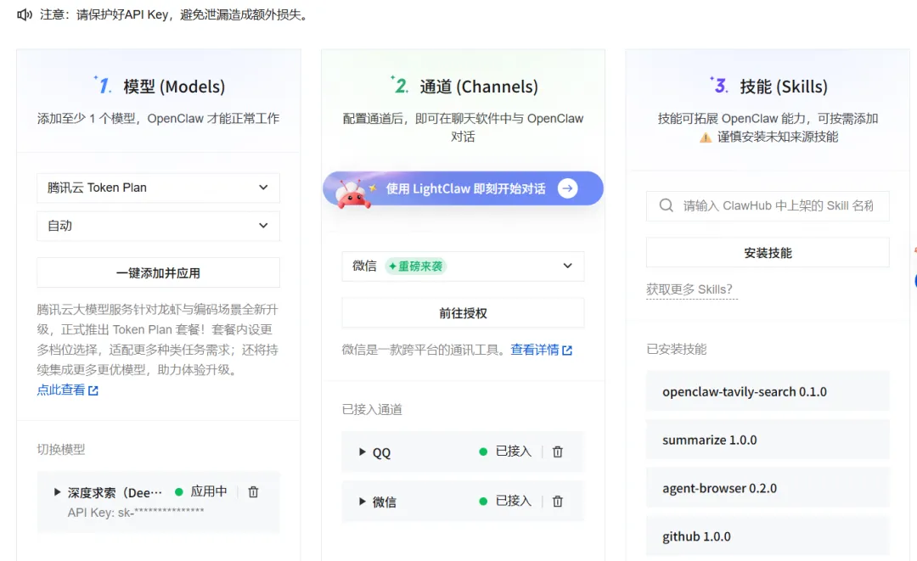Delete the QQ channel via trash icon
Viewport: 917px width, 561px height.
[558, 452]
